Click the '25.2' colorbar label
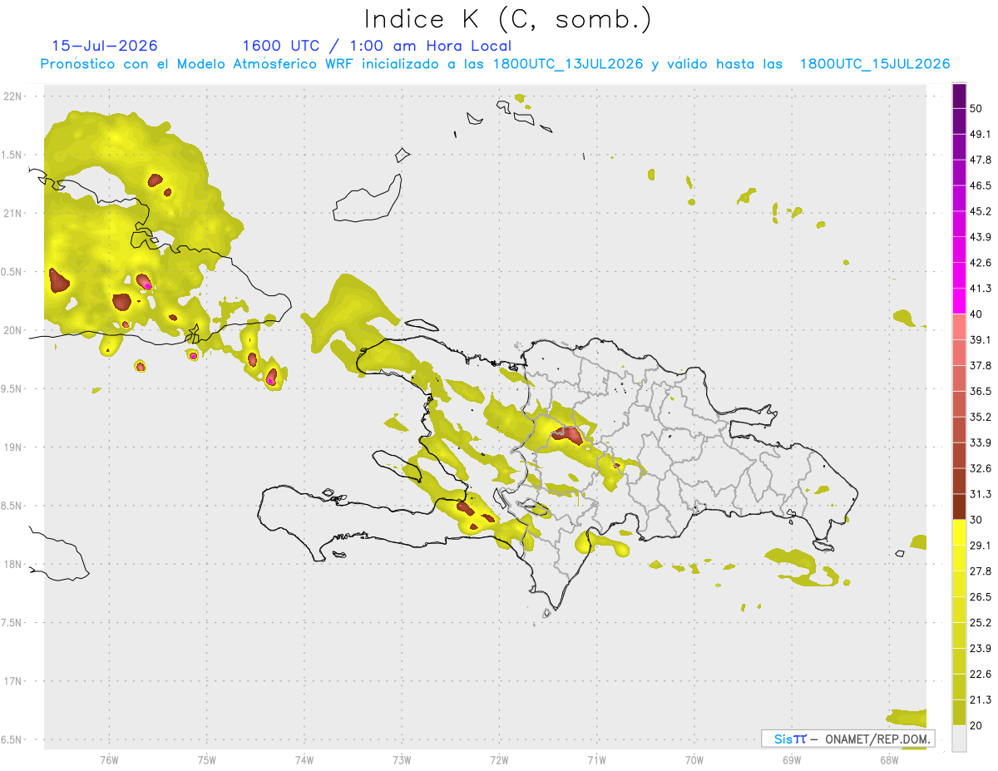The image size is (998, 771). pyautogui.click(x=981, y=623)
